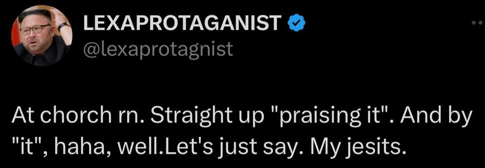Open the LEXAPROTAGANIST display name link

pyautogui.click(x=182, y=23)
